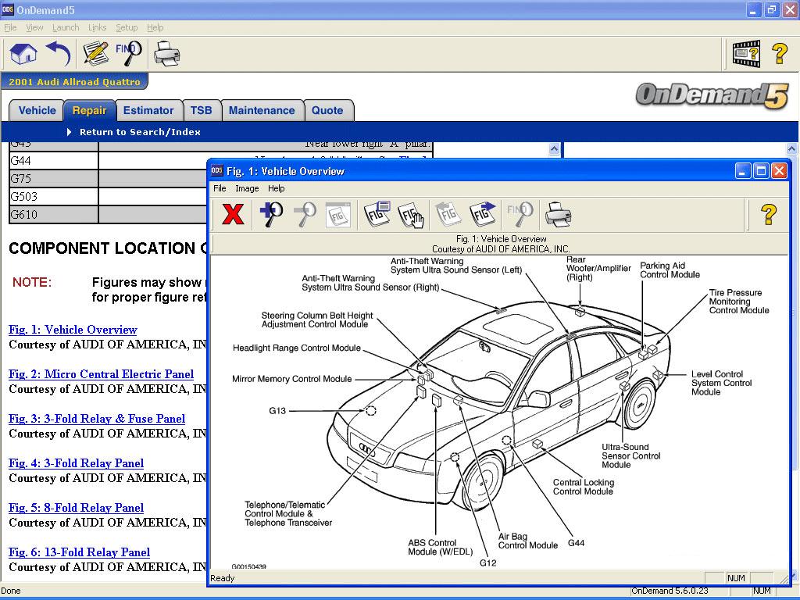Viewport: 800px width, 600px height.
Task: Open the View menu
Action: (x=34, y=27)
